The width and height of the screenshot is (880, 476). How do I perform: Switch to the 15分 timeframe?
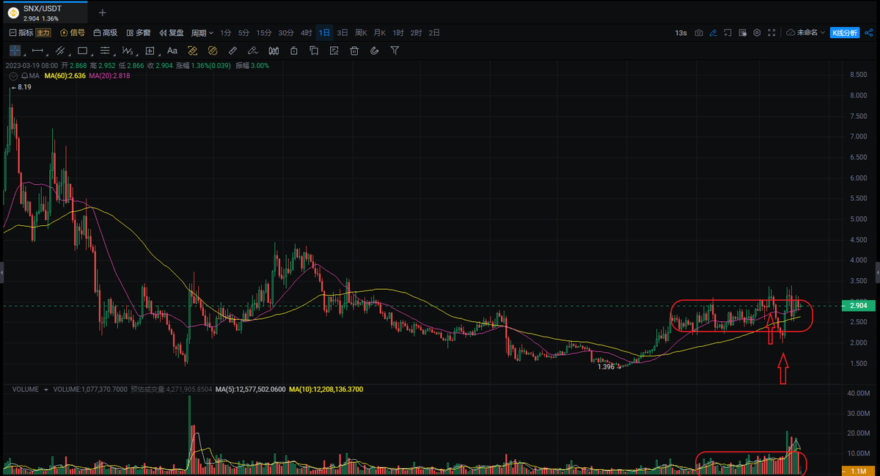pos(264,33)
